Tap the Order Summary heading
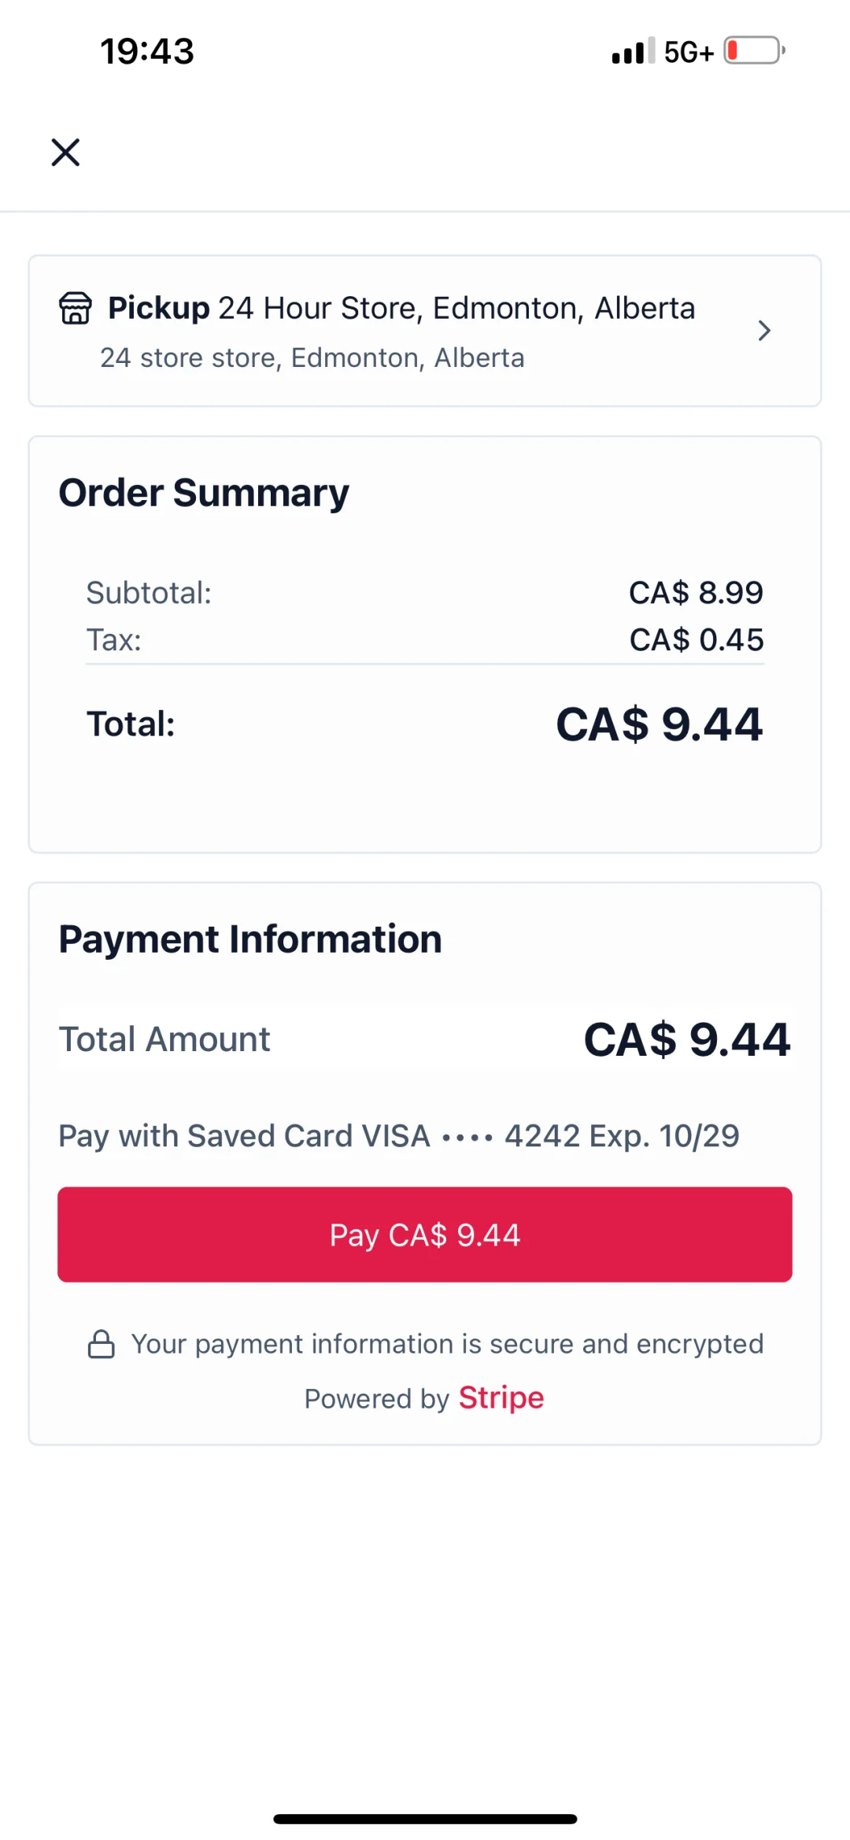 click(x=204, y=494)
